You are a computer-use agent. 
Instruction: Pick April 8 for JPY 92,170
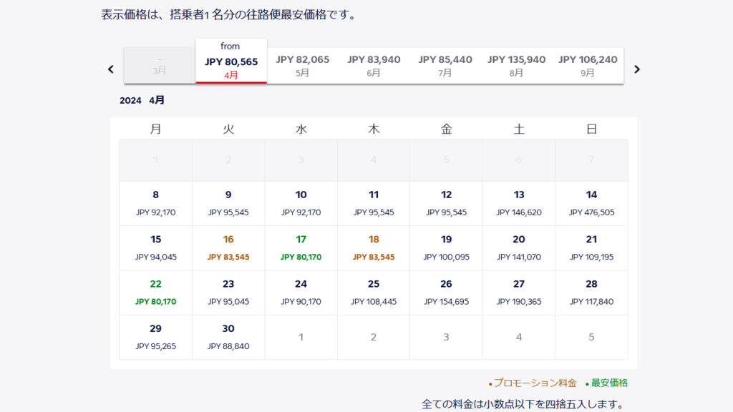[156, 203]
